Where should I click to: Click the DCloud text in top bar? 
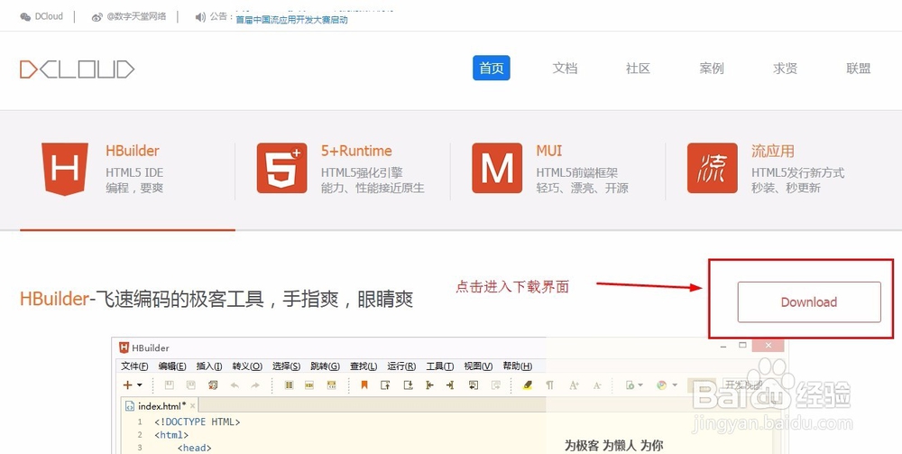click(x=49, y=16)
